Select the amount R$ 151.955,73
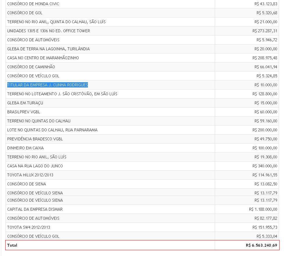The width and height of the screenshot is (284, 256). [265, 227]
